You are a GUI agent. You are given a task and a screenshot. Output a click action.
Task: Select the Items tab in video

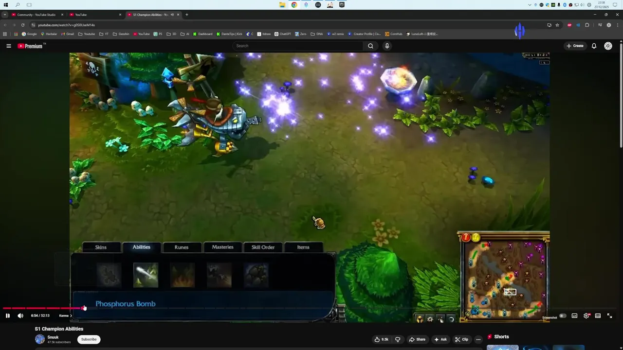303,247
